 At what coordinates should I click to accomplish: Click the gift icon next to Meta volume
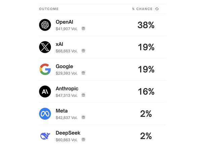coord(83,117)
